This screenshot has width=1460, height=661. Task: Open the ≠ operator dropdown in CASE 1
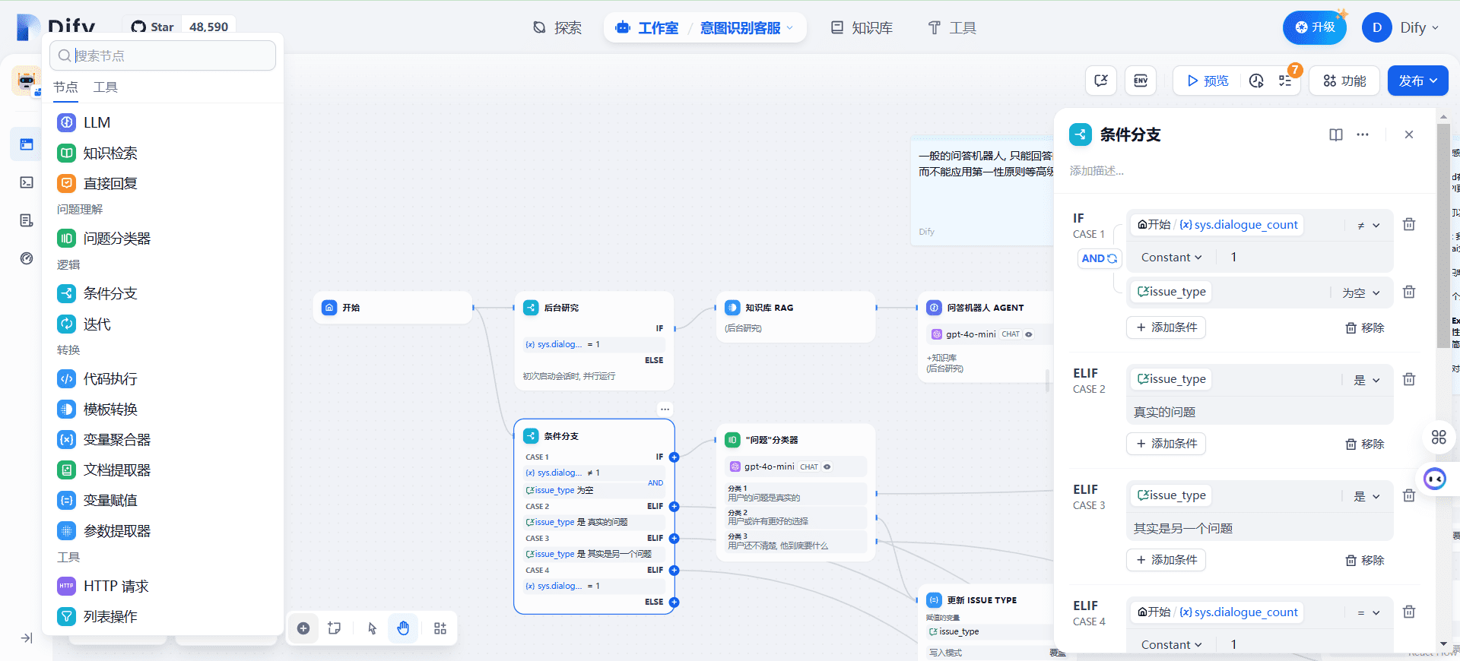tap(1369, 226)
